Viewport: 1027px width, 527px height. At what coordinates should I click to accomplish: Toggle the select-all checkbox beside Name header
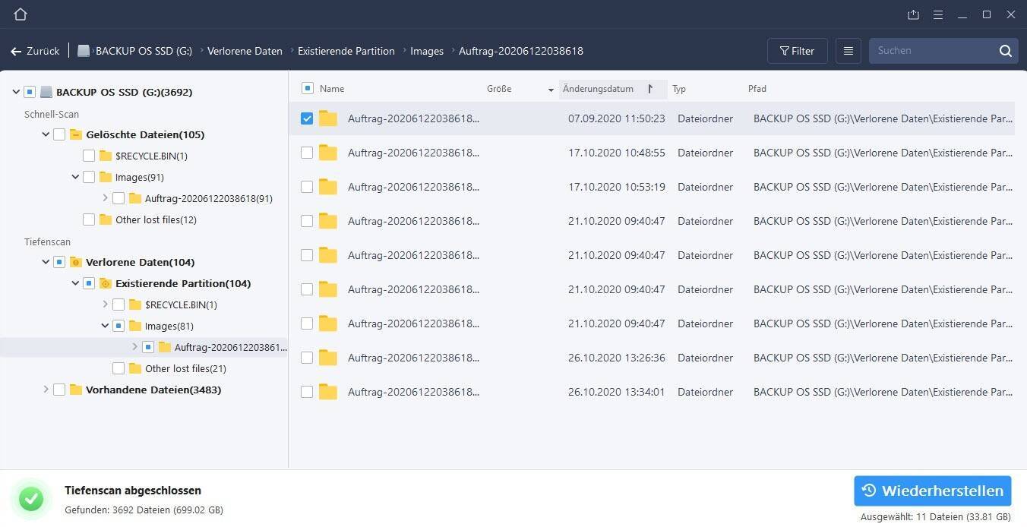click(x=307, y=89)
